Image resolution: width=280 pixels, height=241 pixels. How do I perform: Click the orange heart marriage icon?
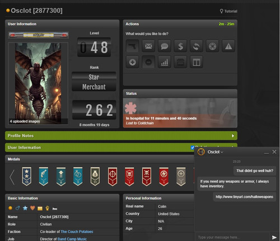click(32, 208)
